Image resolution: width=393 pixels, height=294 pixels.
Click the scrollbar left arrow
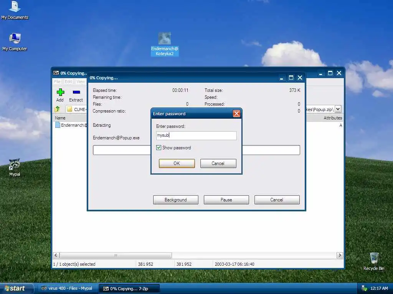click(x=56, y=255)
